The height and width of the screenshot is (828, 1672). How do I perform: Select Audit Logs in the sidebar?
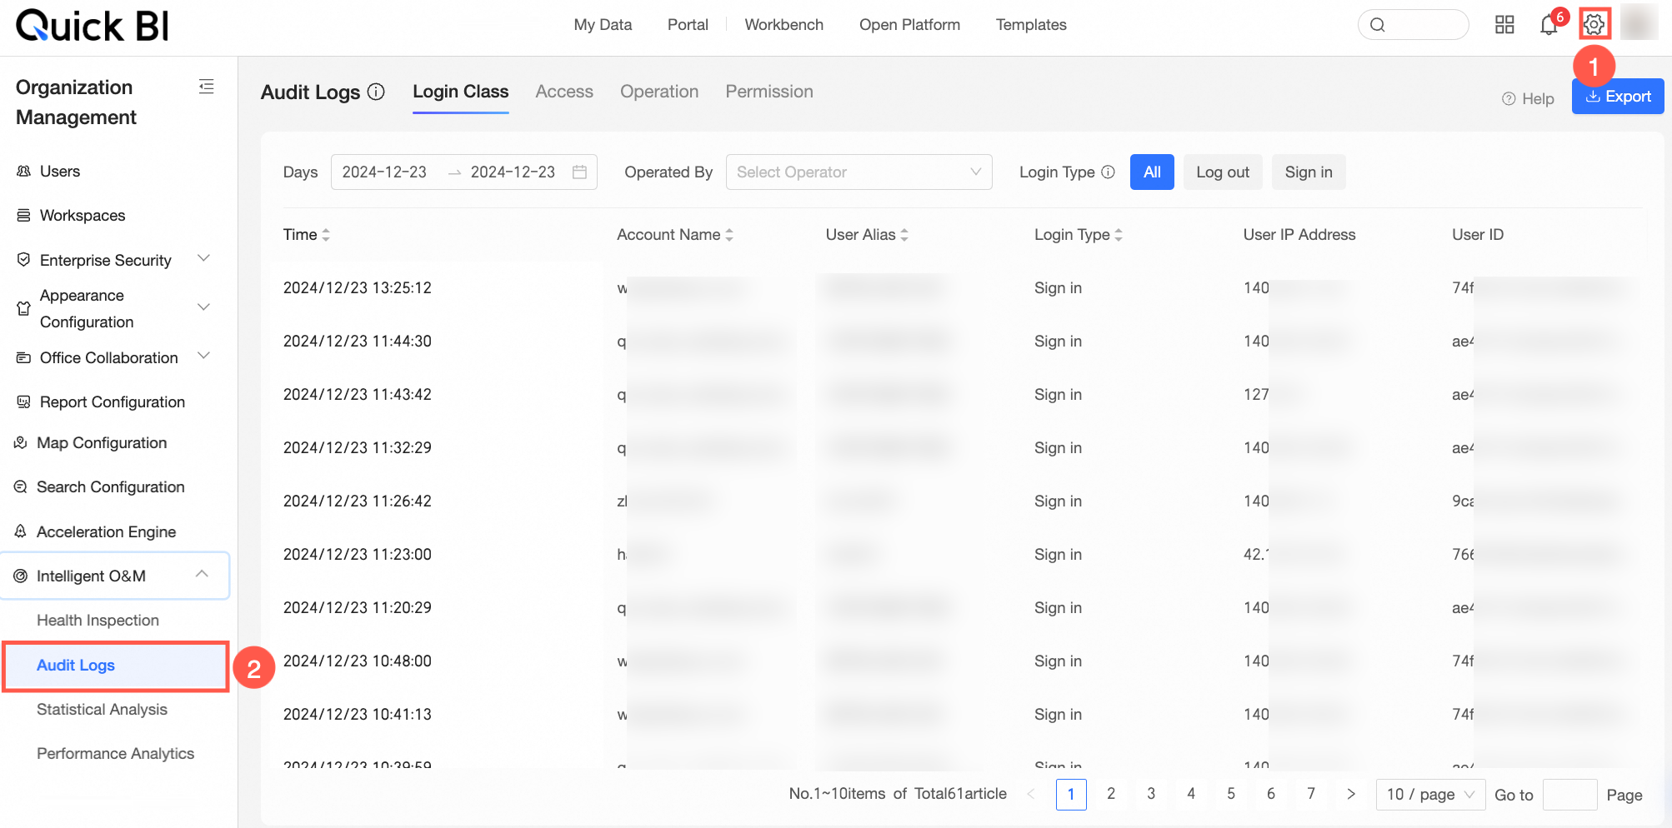click(x=115, y=665)
